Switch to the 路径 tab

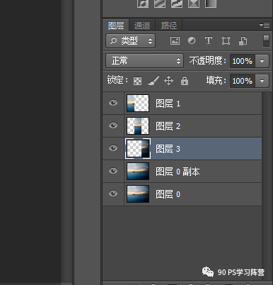pyautogui.click(x=169, y=26)
